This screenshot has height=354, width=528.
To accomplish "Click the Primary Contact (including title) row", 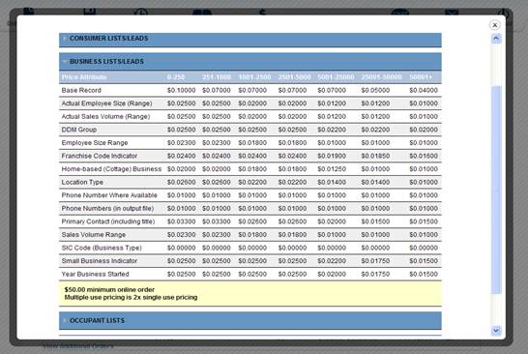I will 250,221.
